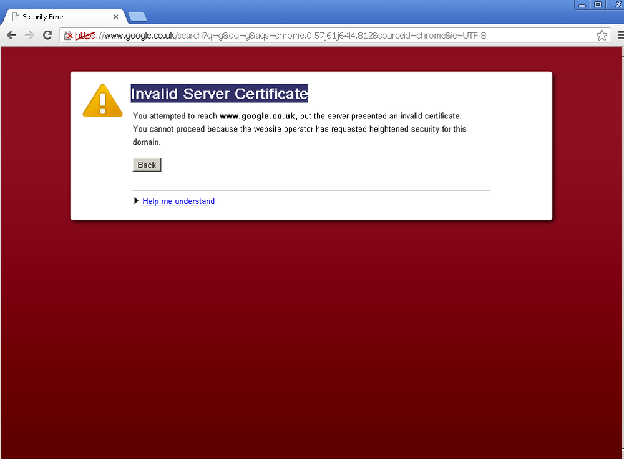Bookmark page with the star icon
The image size is (624, 459).
tap(602, 36)
